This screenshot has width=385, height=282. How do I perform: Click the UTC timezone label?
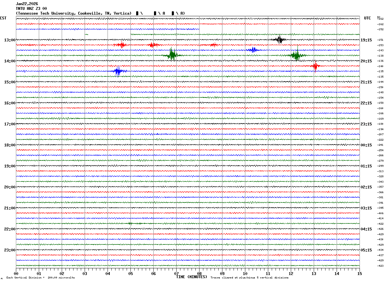367,18
